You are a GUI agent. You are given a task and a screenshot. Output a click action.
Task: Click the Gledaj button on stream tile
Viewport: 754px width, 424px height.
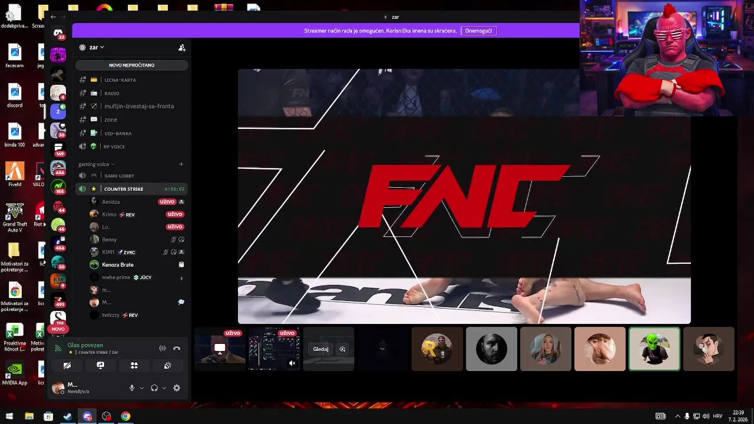coord(320,349)
